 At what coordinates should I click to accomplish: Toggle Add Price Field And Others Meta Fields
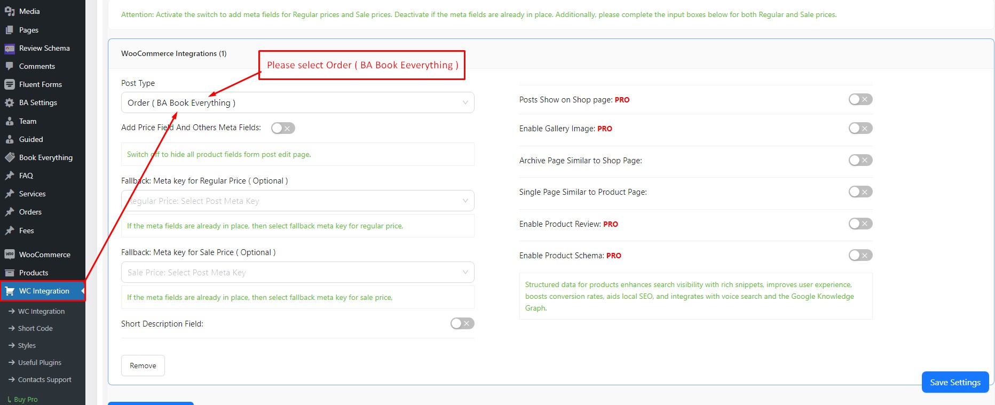click(283, 128)
